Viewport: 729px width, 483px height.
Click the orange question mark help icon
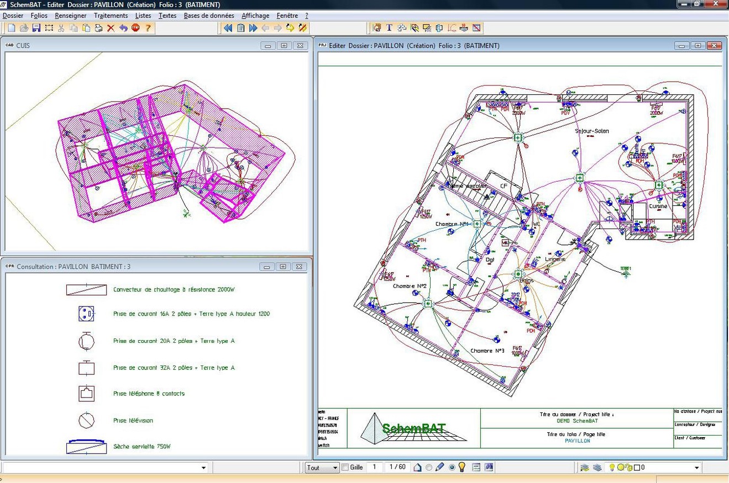[148, 28]
